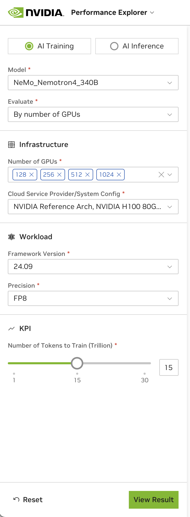190x517 pixels.
Task: Select the AI Training radio option
Action: click(x=29, y=46)
